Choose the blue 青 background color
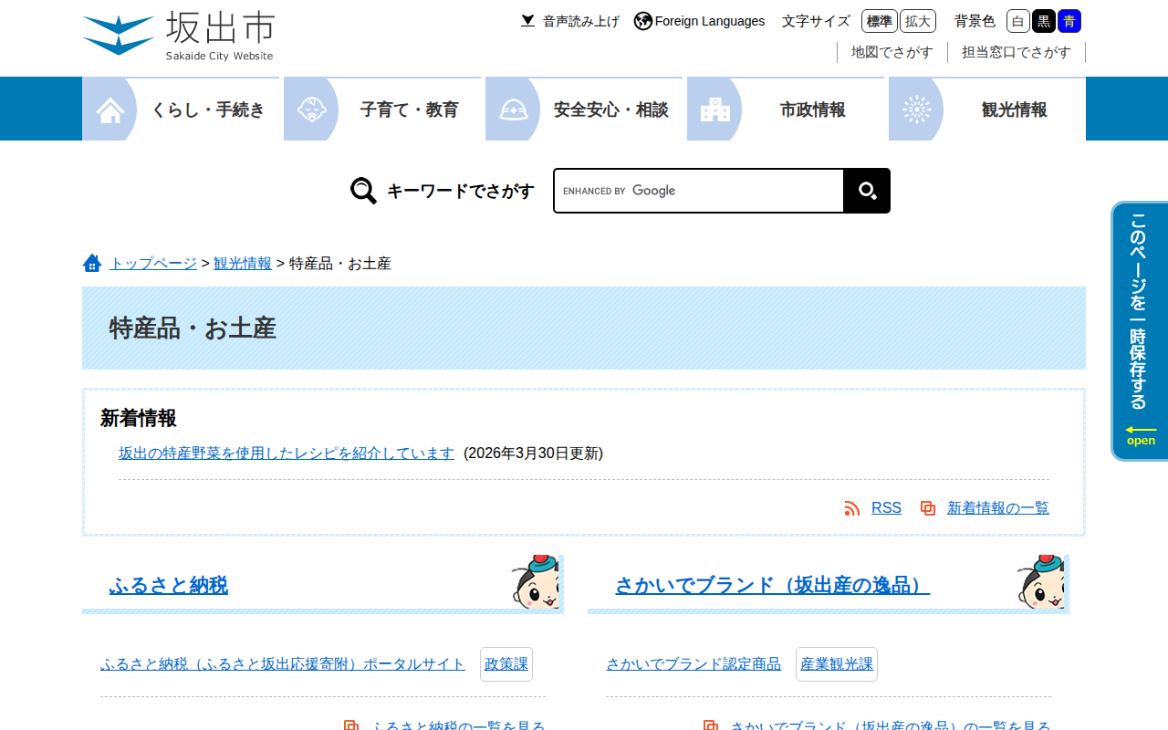The image size is (1168, 730). (1069, 21)
